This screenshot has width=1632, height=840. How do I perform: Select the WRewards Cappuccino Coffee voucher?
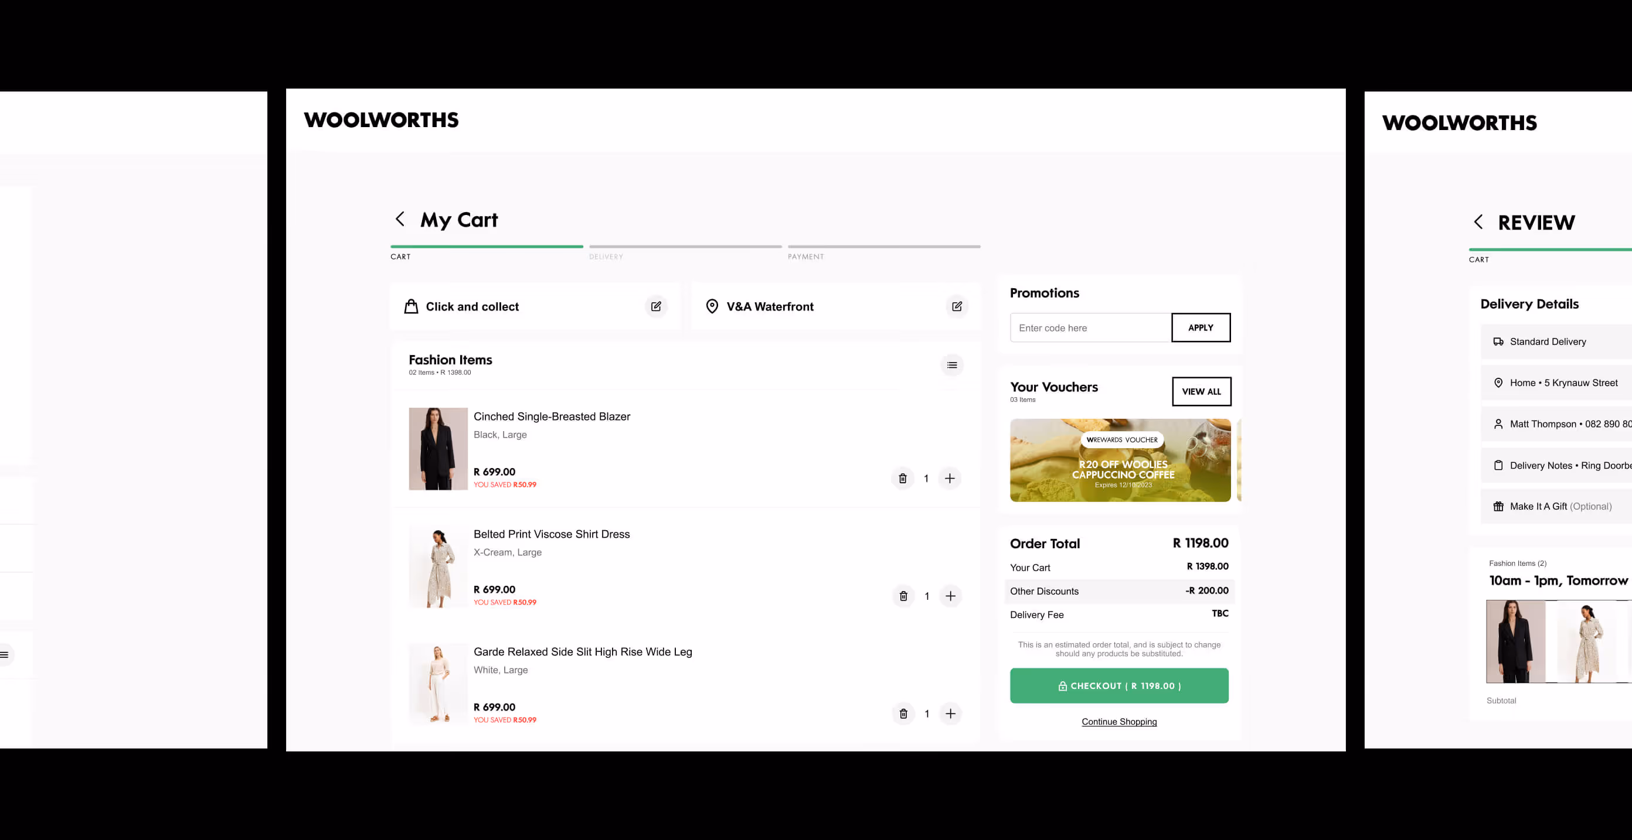pyautogui.click(x=1120, y=460)
